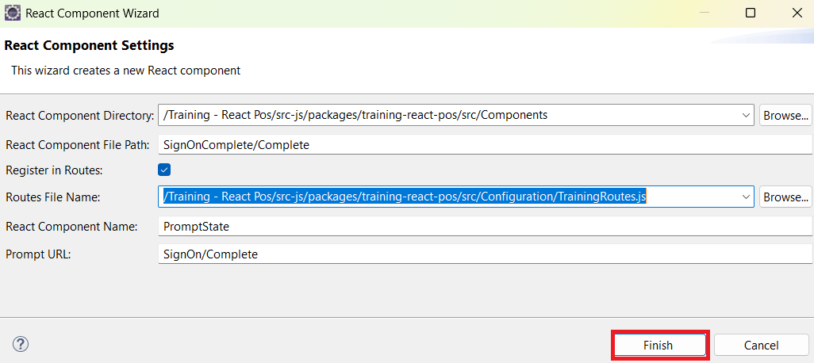
Task: Click the 'React Component Settings' heading
Action: point(89,46)
